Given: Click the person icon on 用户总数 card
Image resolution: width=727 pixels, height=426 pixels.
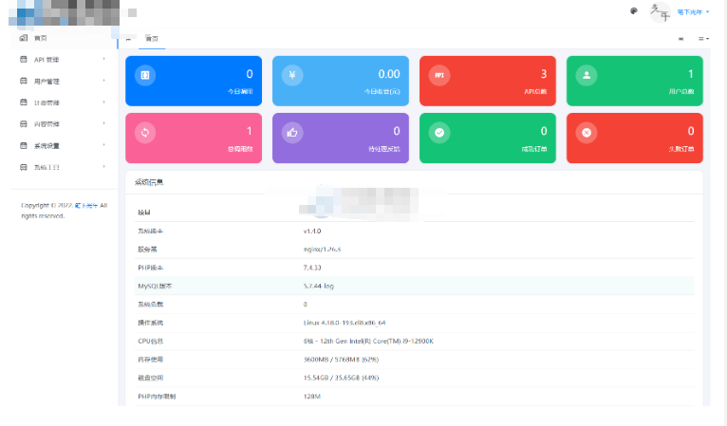Looking at the screenshot, I should (x=587, y=75).
